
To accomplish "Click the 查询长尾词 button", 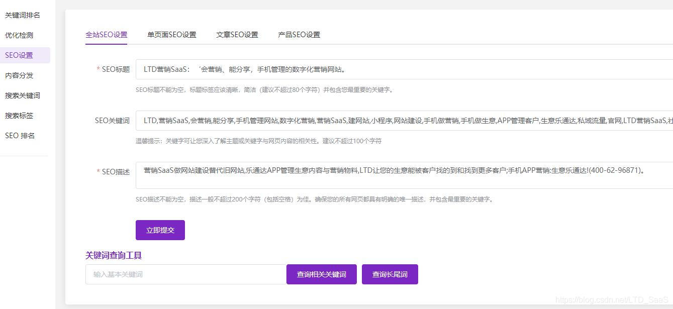I will (390, 274).
